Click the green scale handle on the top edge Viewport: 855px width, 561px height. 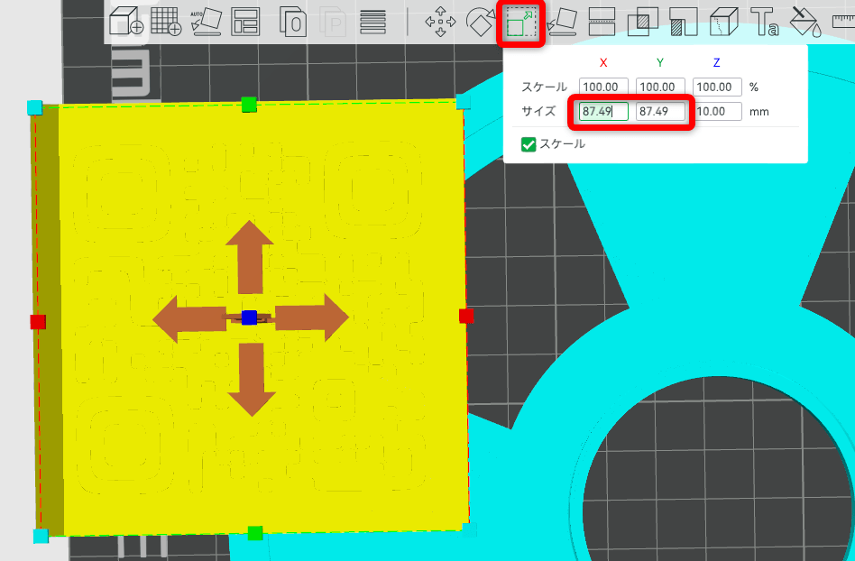(249, 104)
